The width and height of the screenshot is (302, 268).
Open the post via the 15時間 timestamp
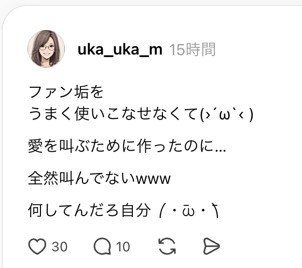pos(192,49)
